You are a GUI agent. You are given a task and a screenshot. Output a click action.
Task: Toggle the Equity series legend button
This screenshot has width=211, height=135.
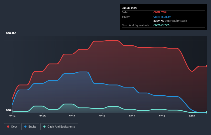[x=30, y=127]
